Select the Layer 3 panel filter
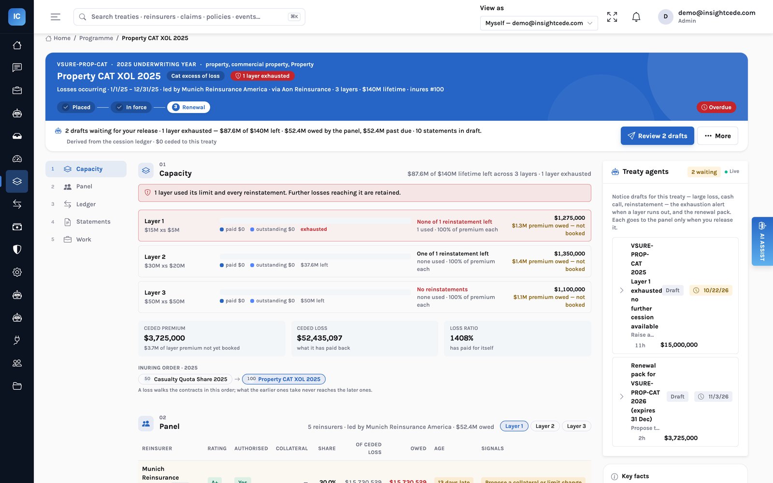Image resolution: width=773 pixels, height=483 pixels. click(576, 426)
